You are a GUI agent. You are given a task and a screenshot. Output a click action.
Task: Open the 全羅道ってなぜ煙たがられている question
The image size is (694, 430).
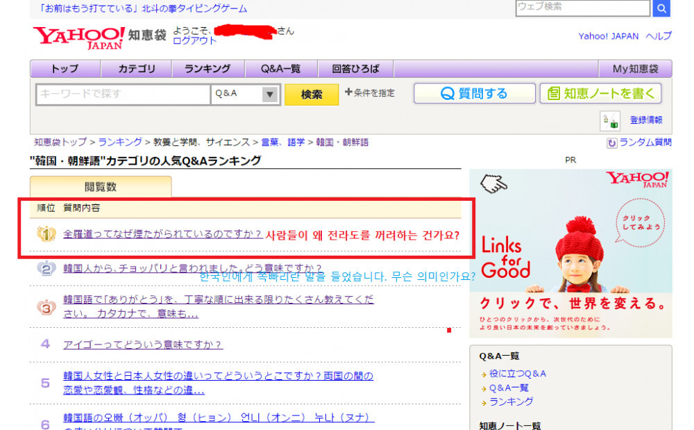point(163,234)
